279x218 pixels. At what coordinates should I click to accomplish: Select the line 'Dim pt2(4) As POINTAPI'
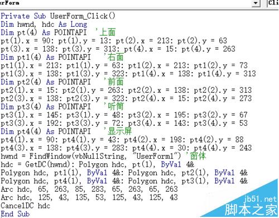(x=46, y=82)
